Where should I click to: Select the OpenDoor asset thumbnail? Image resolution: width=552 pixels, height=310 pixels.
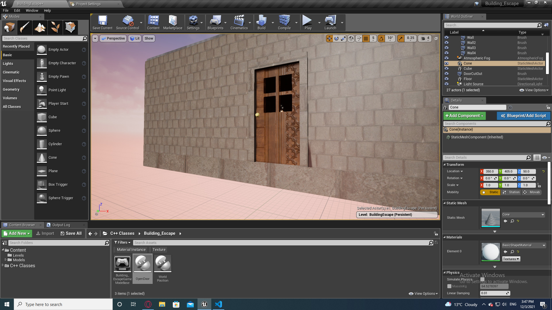[142, 263]
